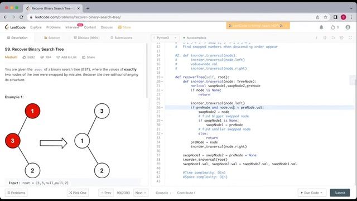The height and width of the screenshot is (201, 357).
Task: Add the problem to a list
Action: 66,57
